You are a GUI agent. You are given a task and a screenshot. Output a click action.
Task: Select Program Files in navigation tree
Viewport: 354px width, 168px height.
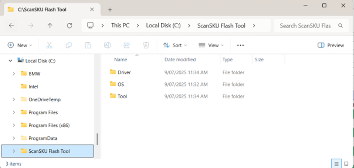(x=43, y=112)
